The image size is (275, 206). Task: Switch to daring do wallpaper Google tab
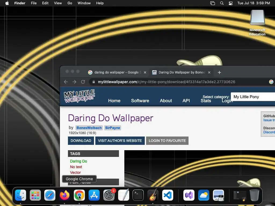click(x=117, y=72)
